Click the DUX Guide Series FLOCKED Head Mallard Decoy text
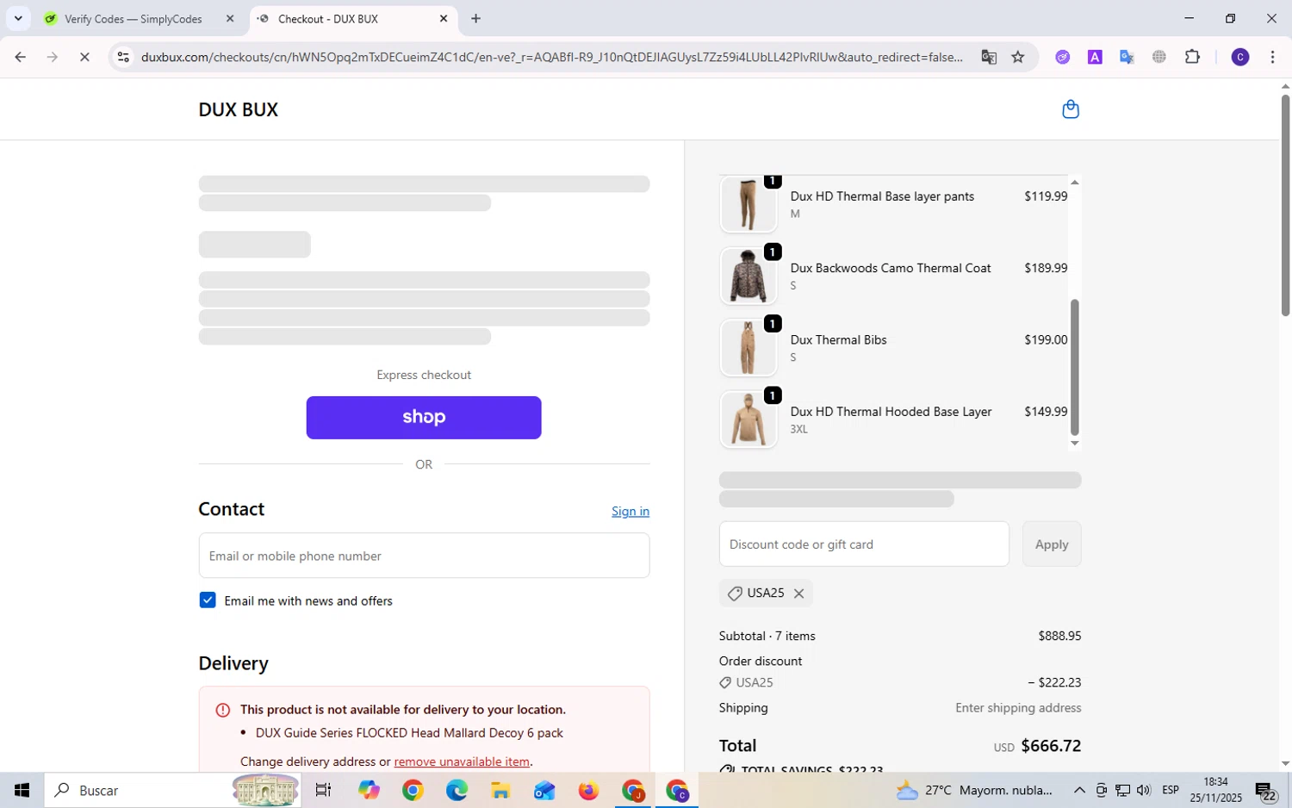This screenshot has height=808, width=1292. tap(409, 733)
